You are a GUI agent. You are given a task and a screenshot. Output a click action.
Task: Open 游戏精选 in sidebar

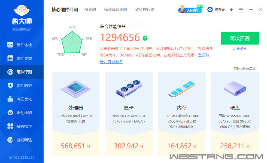[x=22, y=140]
